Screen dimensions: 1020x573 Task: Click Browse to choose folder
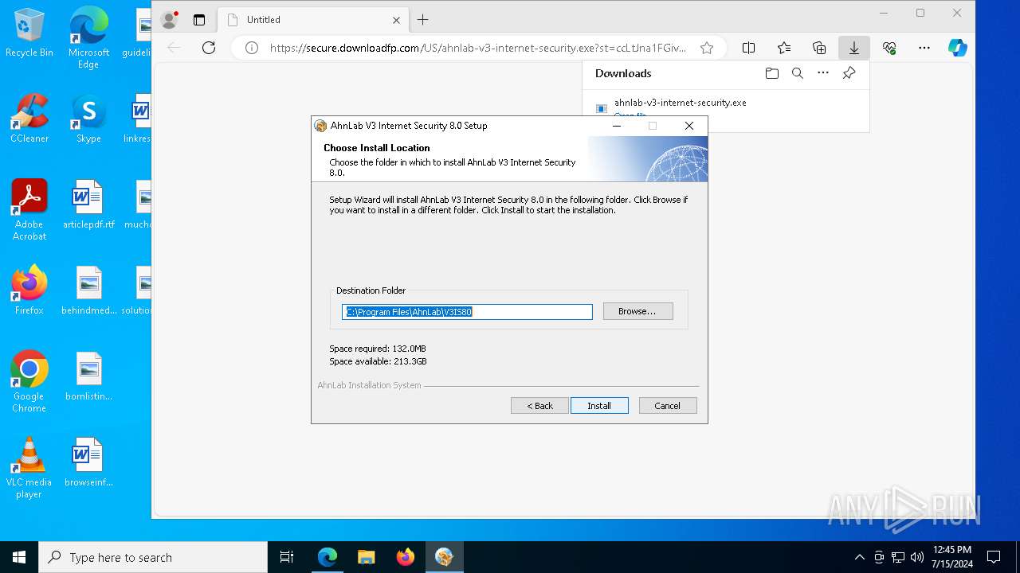click(637, 311)
